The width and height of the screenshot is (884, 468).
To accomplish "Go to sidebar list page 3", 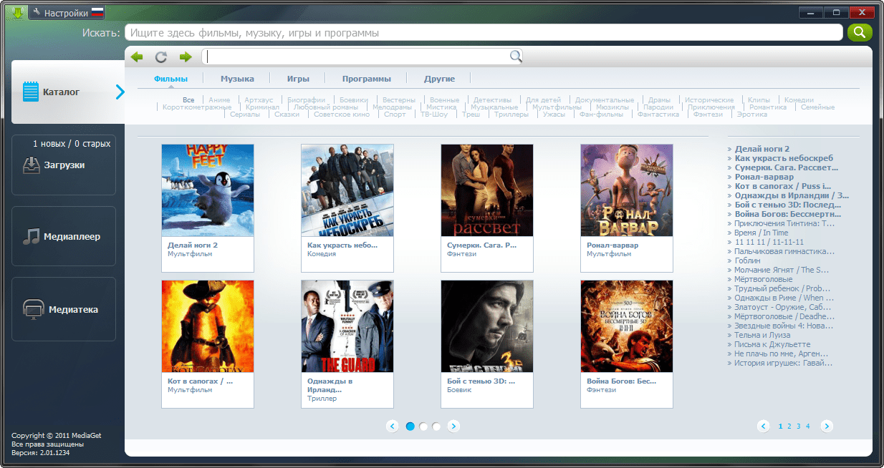I will [x=799, y=426].
